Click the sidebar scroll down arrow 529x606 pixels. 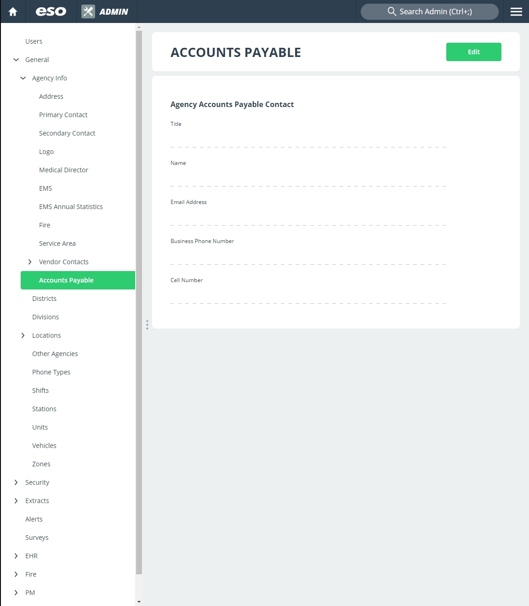[139, 602]
